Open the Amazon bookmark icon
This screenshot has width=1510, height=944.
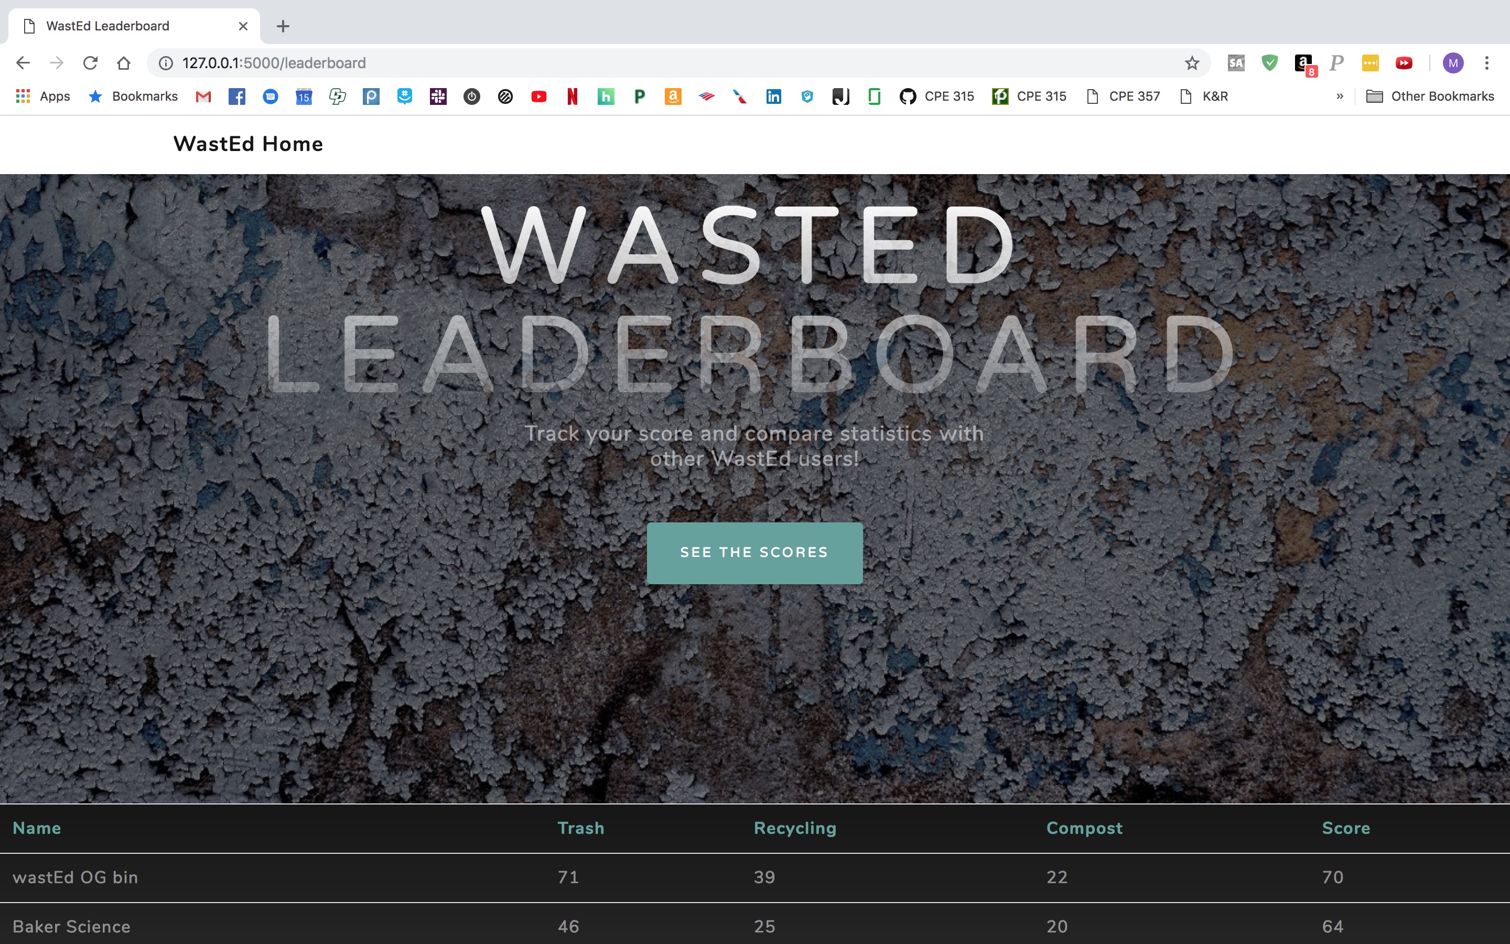pyautogui.click(x=673, y=96)
